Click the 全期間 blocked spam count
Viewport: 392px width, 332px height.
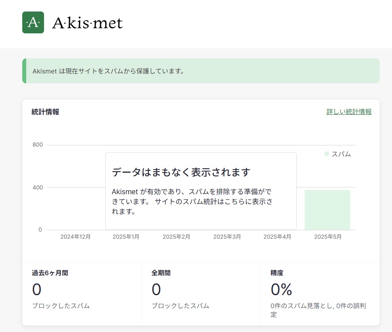(x=156, y=289)
